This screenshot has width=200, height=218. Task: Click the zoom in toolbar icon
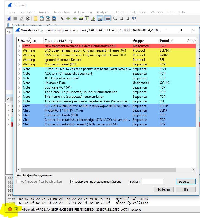point(115,18)
